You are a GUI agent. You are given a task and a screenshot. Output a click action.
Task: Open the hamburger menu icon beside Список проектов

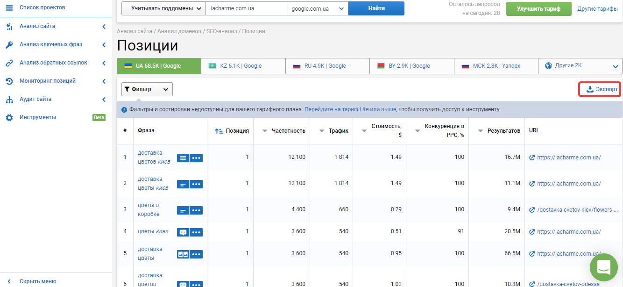tap(9, 7)
